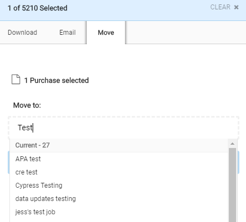Viewport: 246px width, 222px height.
Task: Click the 1 of 5210 Selected label
Action: 38,8
